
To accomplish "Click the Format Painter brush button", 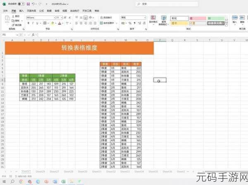I will (17, 25).
